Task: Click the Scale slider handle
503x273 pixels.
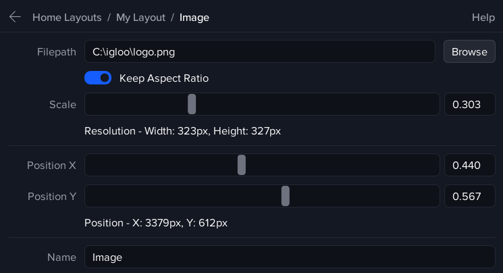Action: [192, 104]
